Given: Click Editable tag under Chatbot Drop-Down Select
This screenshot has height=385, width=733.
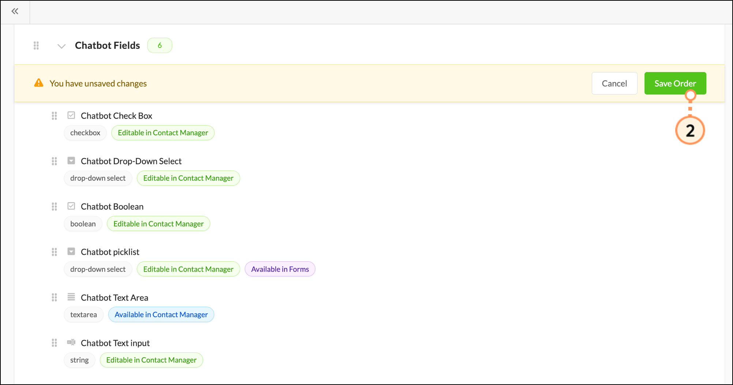Looking at the screenshot, I should point(188,178).
